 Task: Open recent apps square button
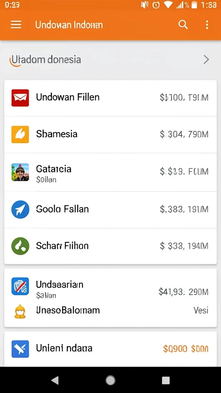[166, 380]
